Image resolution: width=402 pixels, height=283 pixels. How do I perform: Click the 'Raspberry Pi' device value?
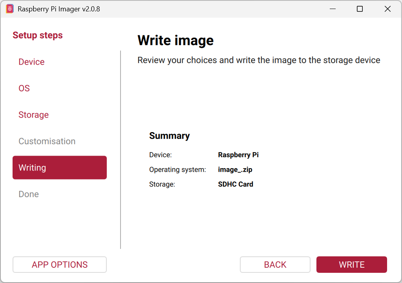point(238,155)
